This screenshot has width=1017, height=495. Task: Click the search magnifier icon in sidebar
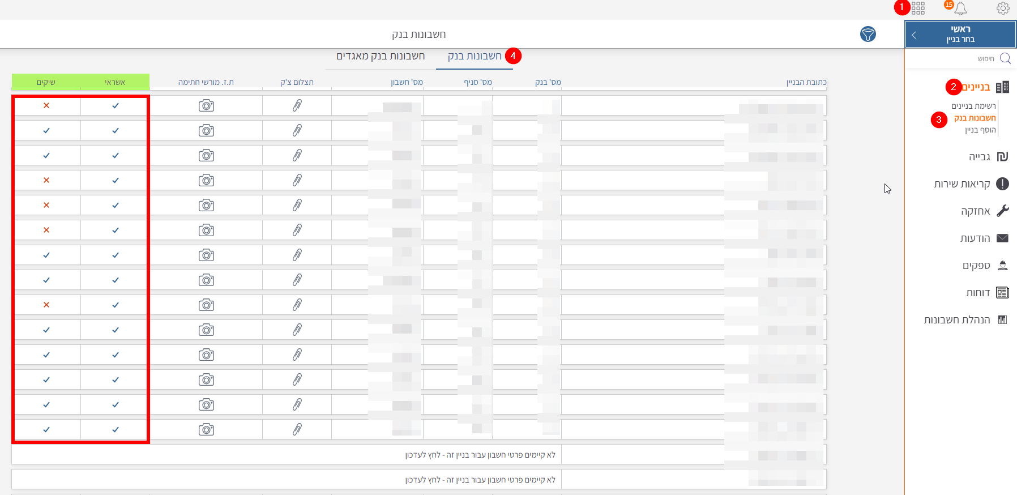tap(1005, 58)
